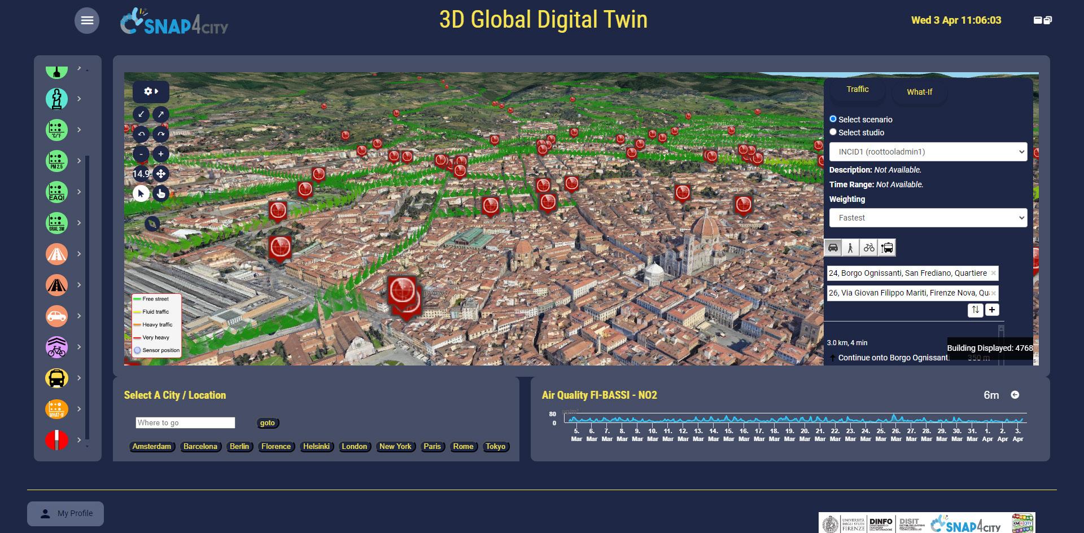
Task: Click the four-arrow move map control
Action: point(161,174)
